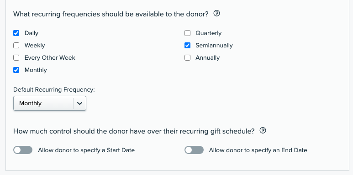The image size is (353, 175).
Task: Click the 'Annually' label text
Action: click(x=208, y=58)
